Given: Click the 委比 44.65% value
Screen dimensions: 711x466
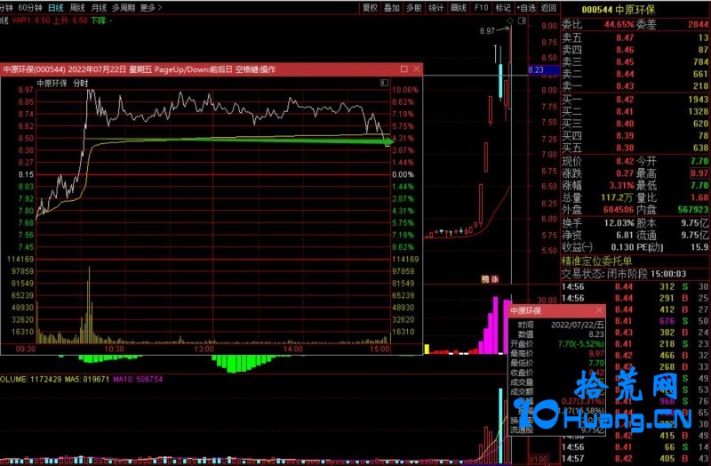Looking at the screenshot, I should (x=619, y=25).
